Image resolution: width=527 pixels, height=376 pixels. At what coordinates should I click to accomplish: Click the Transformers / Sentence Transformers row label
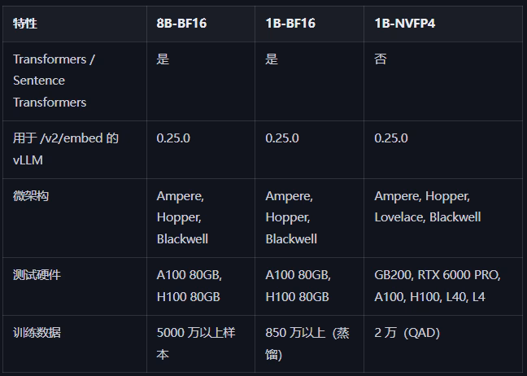[x=54, y=81]
